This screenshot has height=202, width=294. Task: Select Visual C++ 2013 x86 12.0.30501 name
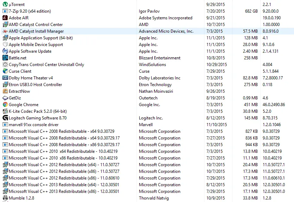click(x=64, y=191)
